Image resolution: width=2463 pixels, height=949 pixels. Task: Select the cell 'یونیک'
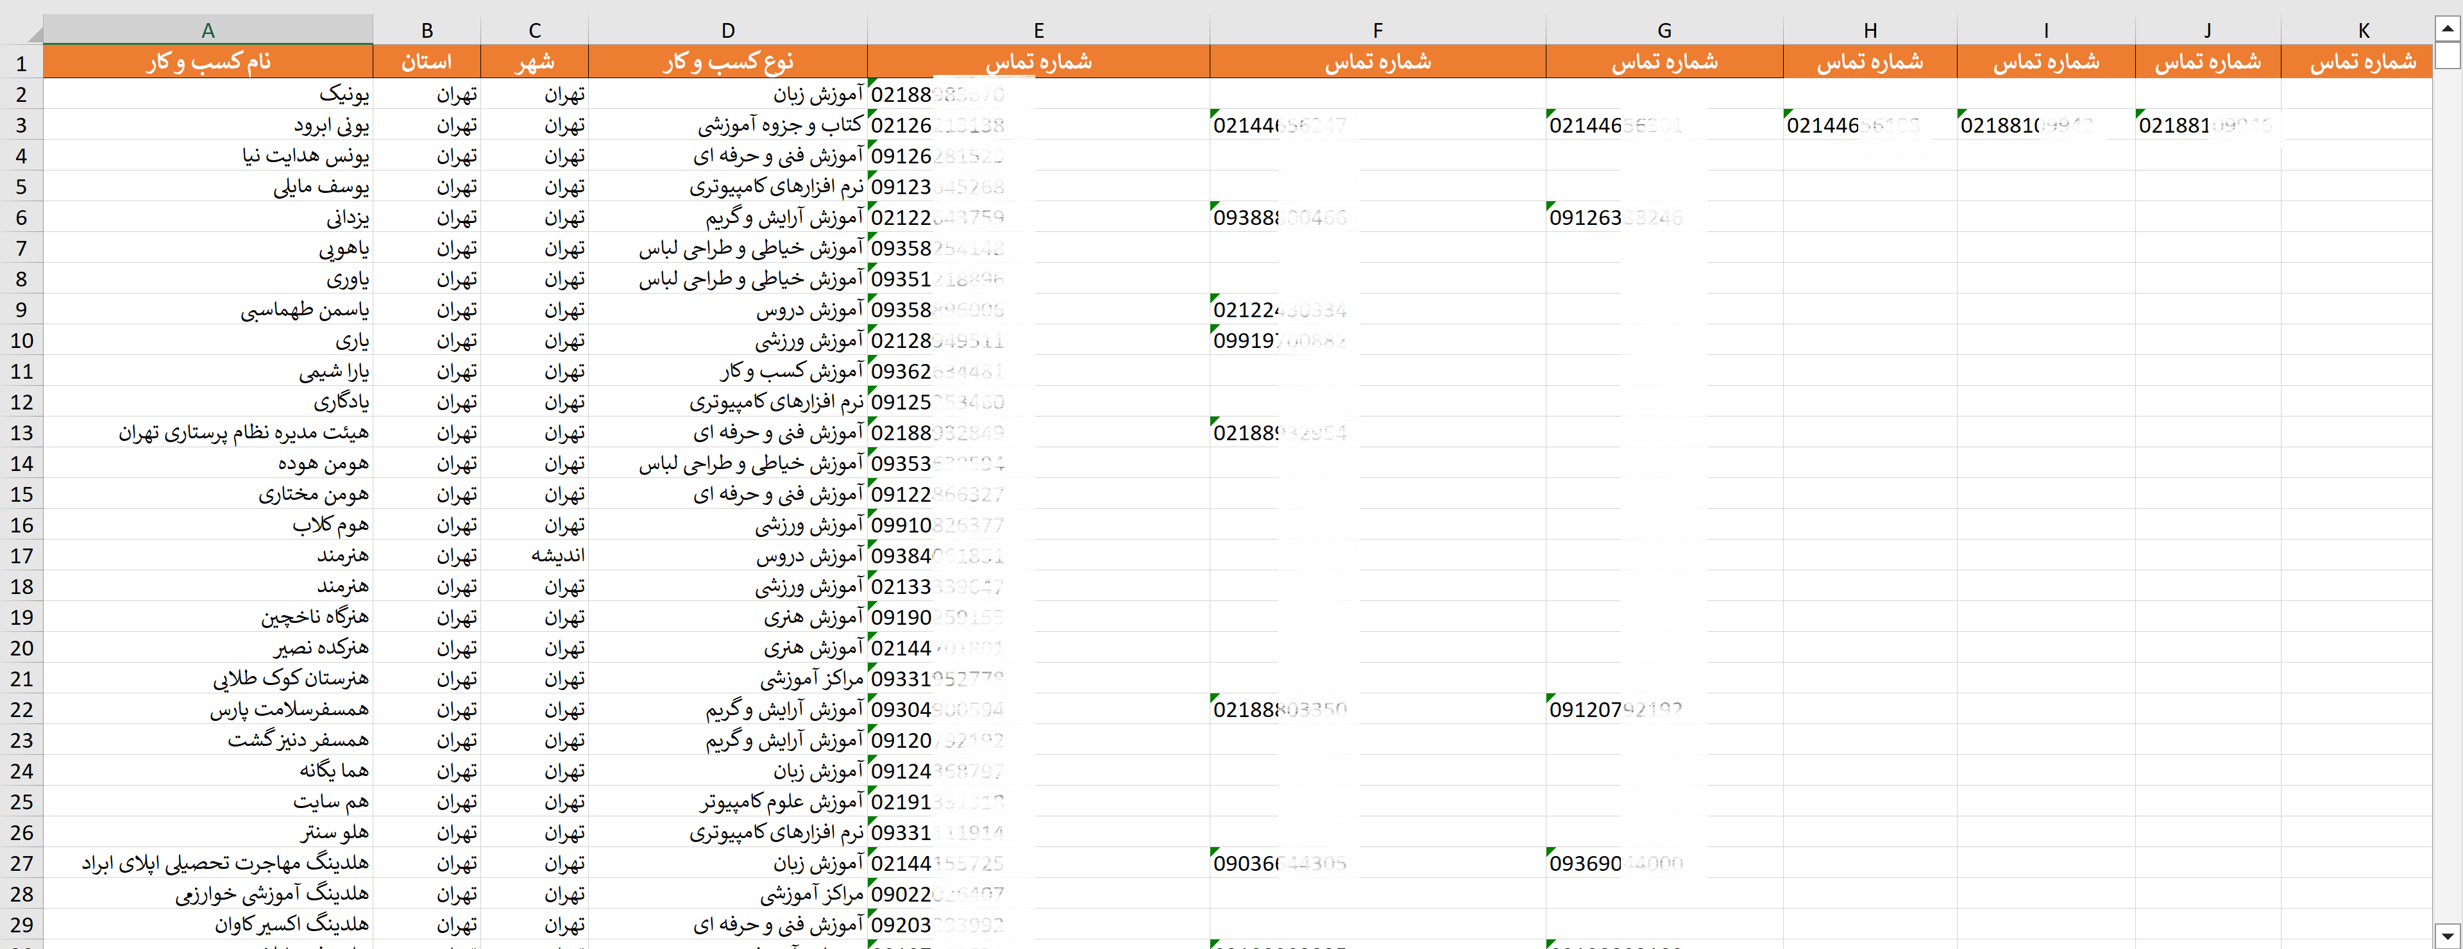pos(207,94)
